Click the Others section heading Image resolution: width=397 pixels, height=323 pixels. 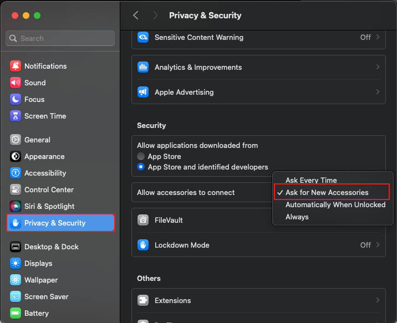(x=149, y=278)
